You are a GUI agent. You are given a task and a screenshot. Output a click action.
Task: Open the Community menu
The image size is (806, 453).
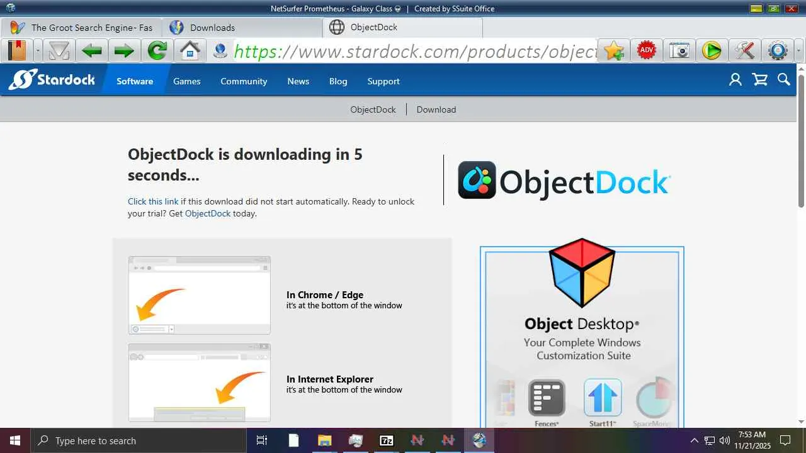tap(244, 81)
